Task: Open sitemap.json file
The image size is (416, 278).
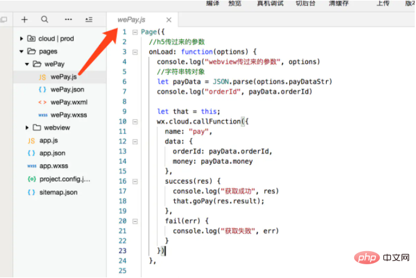Action: [x=58, y=192]
